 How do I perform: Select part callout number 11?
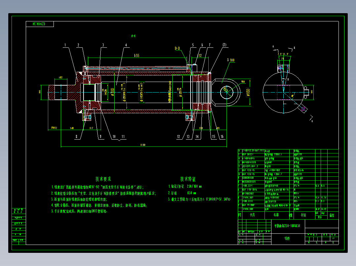click(x=123, y=137)
